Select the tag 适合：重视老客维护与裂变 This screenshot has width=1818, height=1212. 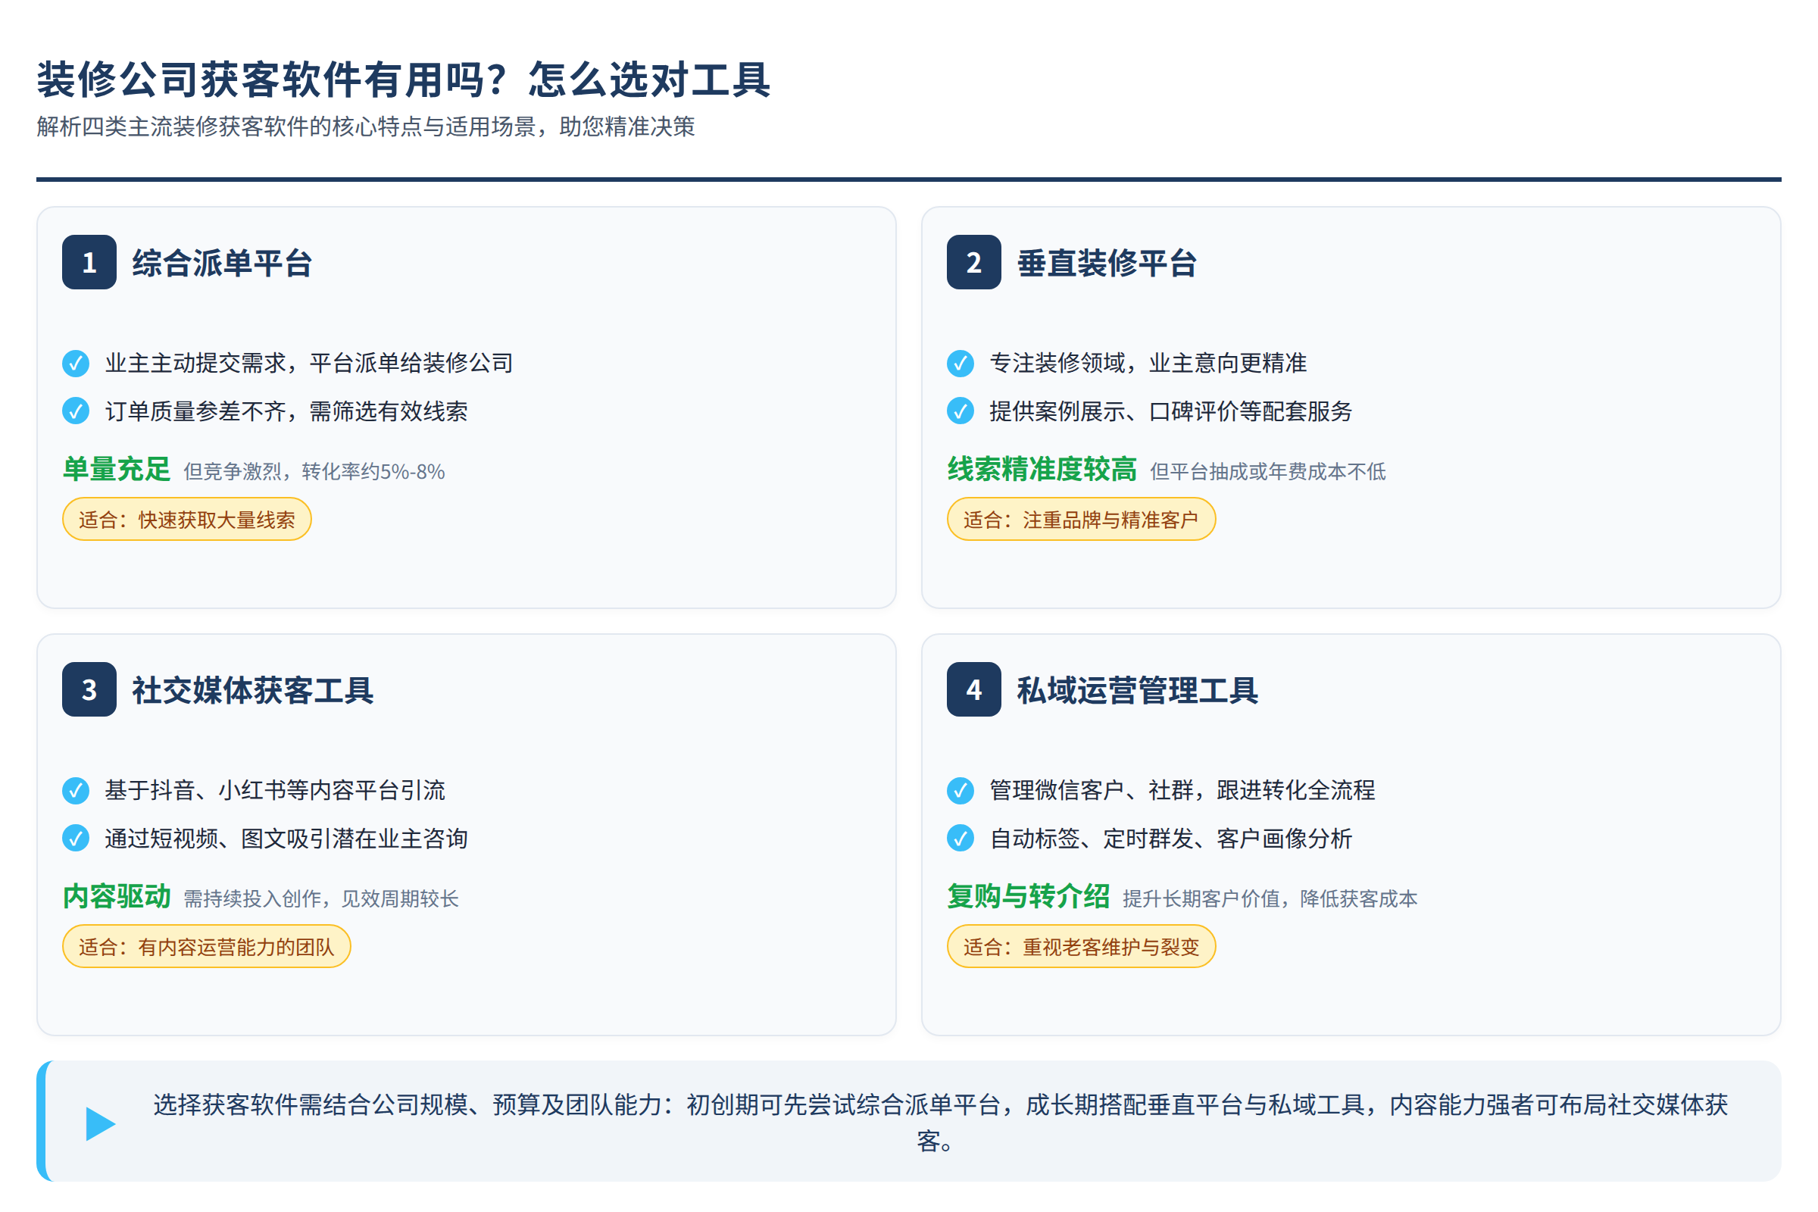[x=1082, y=947]
